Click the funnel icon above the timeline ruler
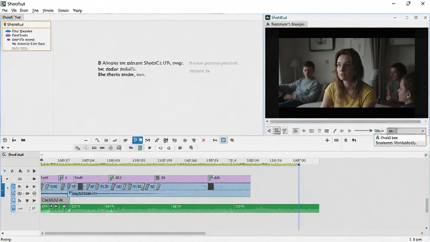Screen dimensions: 430x242 pos(42,155)
